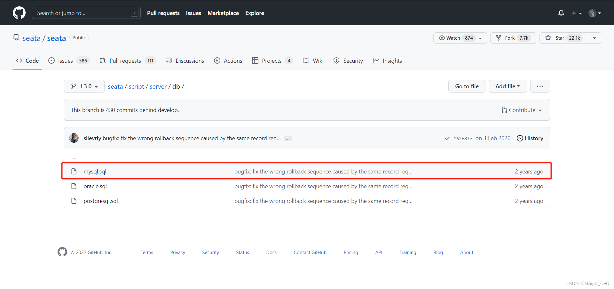Open the three-dot more options button
Image resolution: width=614 pixels, height=289 pixels.
pyautogui.click(x=540, y=86)
